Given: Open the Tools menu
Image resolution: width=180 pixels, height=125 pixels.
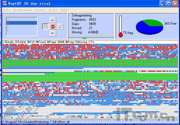Looking at the screenshot, I should tap(53, 10).
